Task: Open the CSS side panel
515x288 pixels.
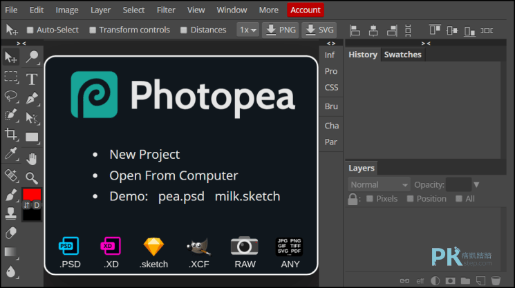Action: (x=331, y=88)
